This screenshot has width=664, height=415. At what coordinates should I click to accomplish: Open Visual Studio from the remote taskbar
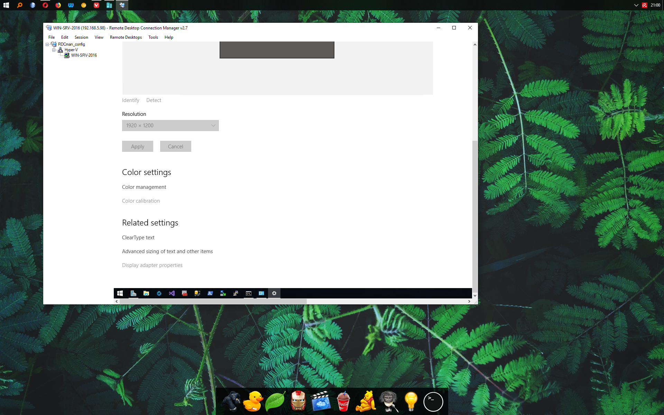click(x=172, y=293)
